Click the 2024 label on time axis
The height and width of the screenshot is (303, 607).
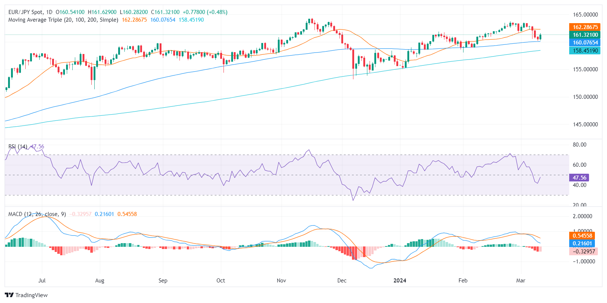pos(400,281)
